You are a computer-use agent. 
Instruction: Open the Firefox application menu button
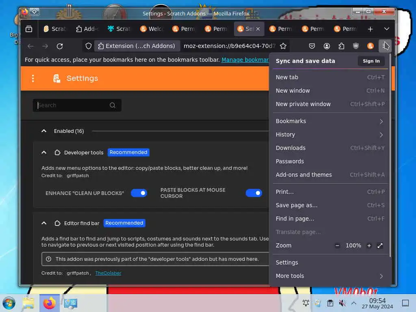pos(385,46)
